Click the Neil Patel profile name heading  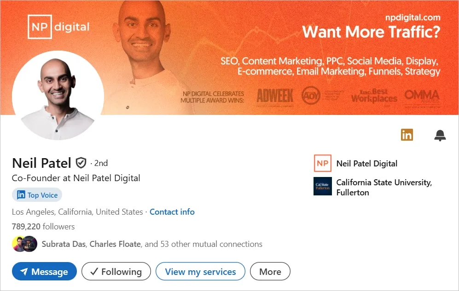41,163
